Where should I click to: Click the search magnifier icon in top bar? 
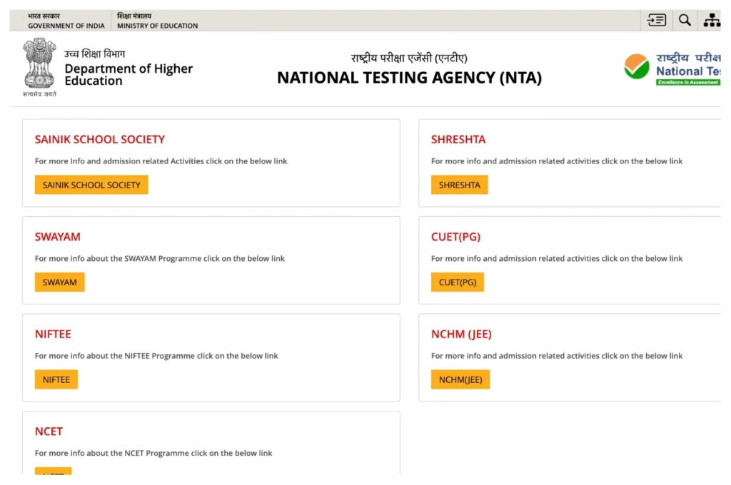[x=684, y=19]
